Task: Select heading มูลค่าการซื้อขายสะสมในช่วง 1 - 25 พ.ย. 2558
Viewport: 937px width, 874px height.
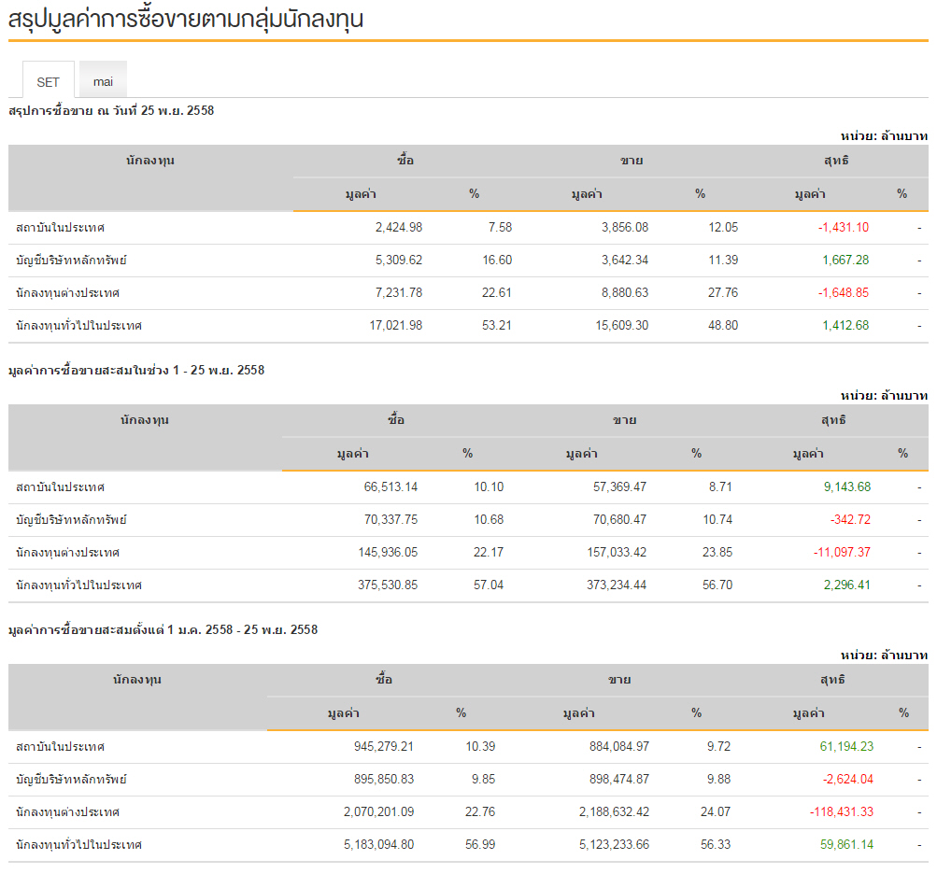Action: [x=136, y=370]
